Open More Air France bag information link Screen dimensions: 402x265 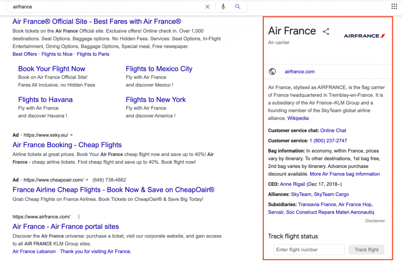point(345,174)
